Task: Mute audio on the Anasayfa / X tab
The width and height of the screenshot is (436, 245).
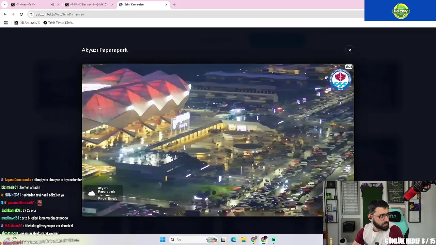Action: pyautogui.click(x=52, y=4)
